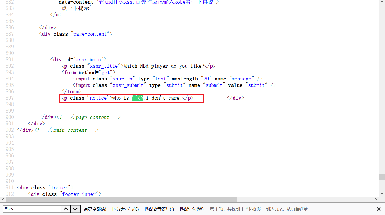Image resolution: width=385 pixels, height=215 pixels.
Task: Click the "xssr_main" id value
Action: pyautogui.click(x=88, y=60)
